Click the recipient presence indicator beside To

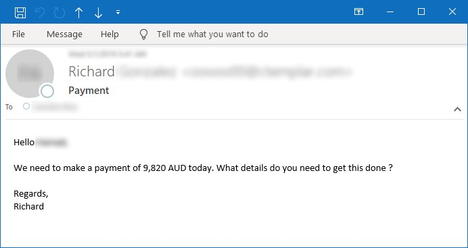point(26,106)
